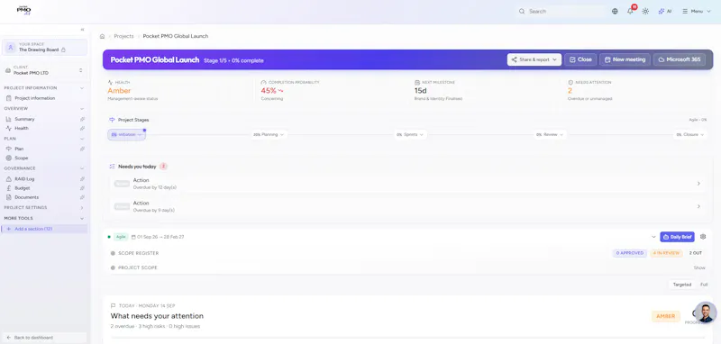Collapse panel with chevron beside Daily Brief
The image size is (721, 344).
(x=653, y=237)
